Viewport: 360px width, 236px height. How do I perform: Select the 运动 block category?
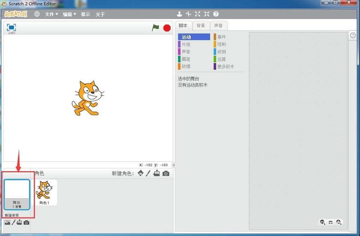194,37
